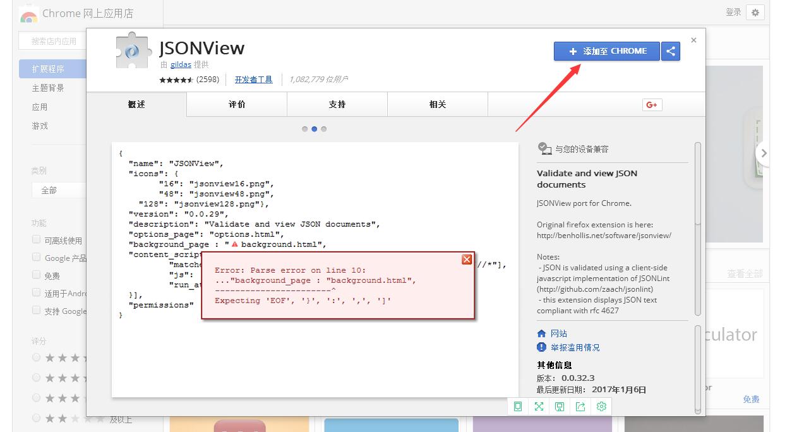This screenshot has height=432, width=792.
Task: Click the Chrome Web Store logo
Action: [x=28, y=15]
